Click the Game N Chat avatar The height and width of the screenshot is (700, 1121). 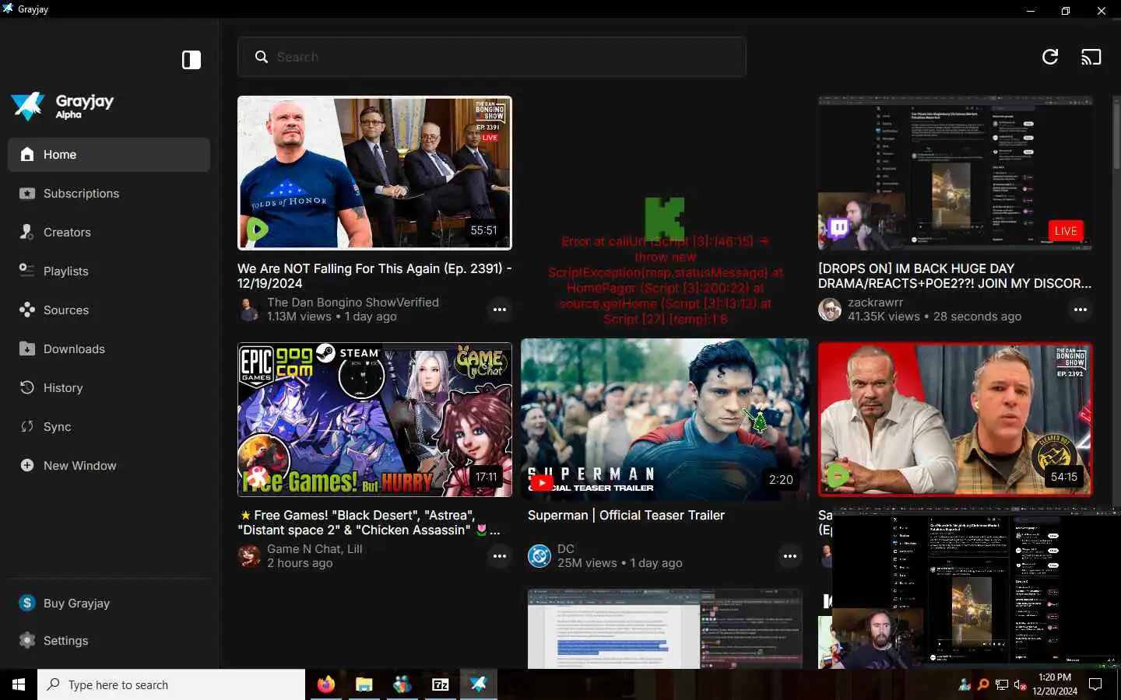click(x=249, y=556)
